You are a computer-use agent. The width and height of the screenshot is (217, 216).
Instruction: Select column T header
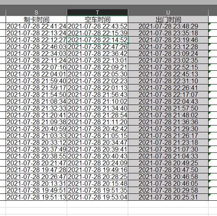pyautogui.click(x=97, y=12)
